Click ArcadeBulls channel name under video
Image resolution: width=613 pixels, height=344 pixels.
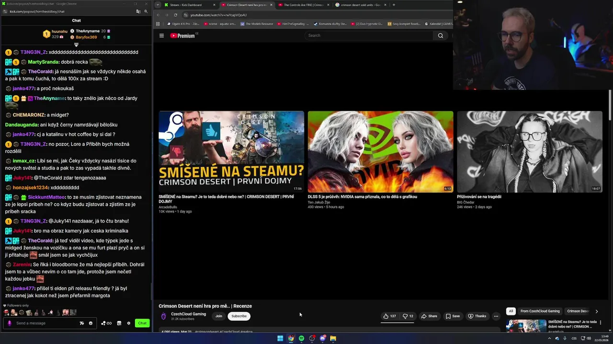click(x=168, y=207)
